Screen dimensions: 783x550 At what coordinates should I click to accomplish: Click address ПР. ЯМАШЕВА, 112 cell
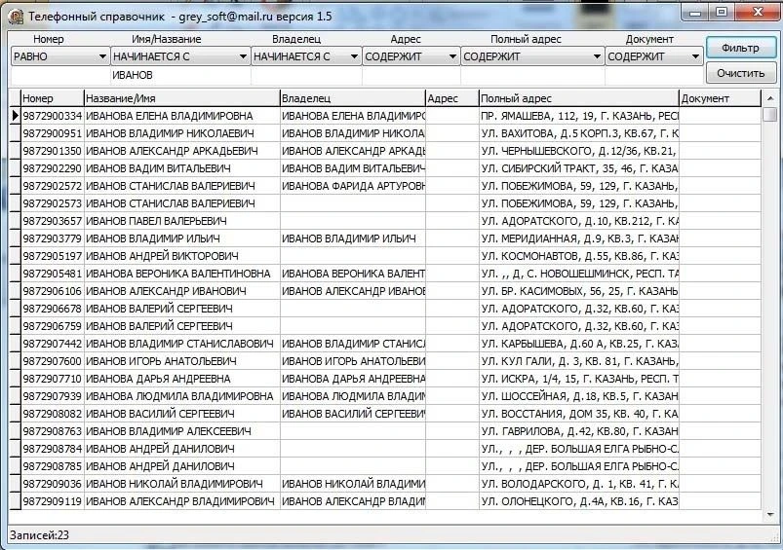[579, 116]
